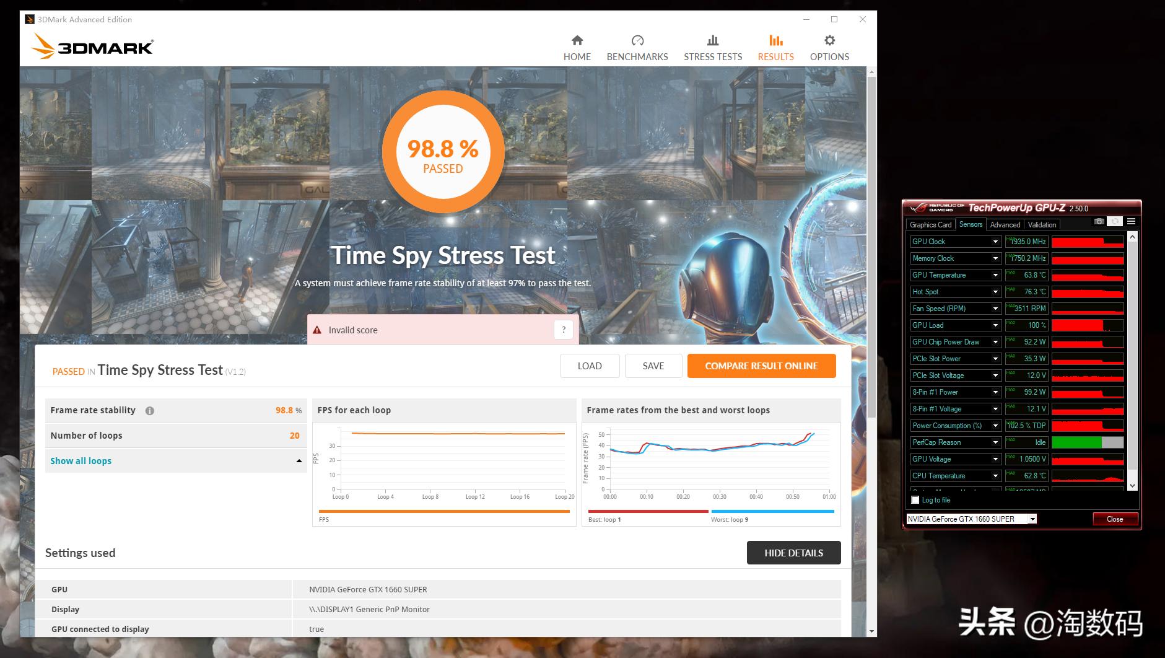Click the GPU Clock 1935.0 MHz value
This screenshot has height=658, width=1165.
[x=1026, y=242]
